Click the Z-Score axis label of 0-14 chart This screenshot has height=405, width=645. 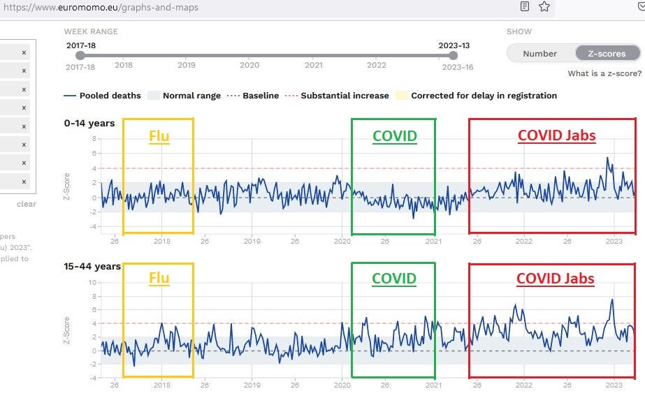[66, 186]
